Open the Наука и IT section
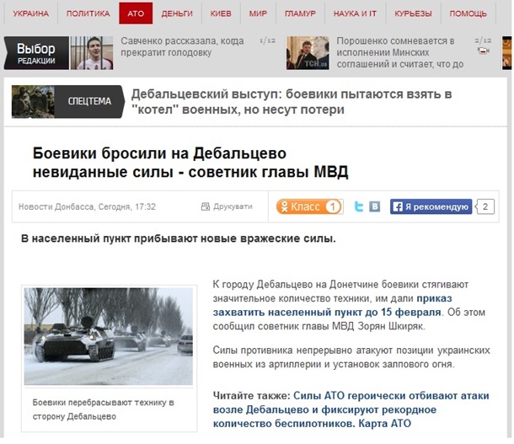The width and height of the screenshot is (514, 444). point(355,13)
